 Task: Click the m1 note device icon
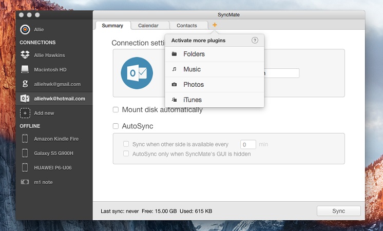pyautogui.click(x=25, y=182)
